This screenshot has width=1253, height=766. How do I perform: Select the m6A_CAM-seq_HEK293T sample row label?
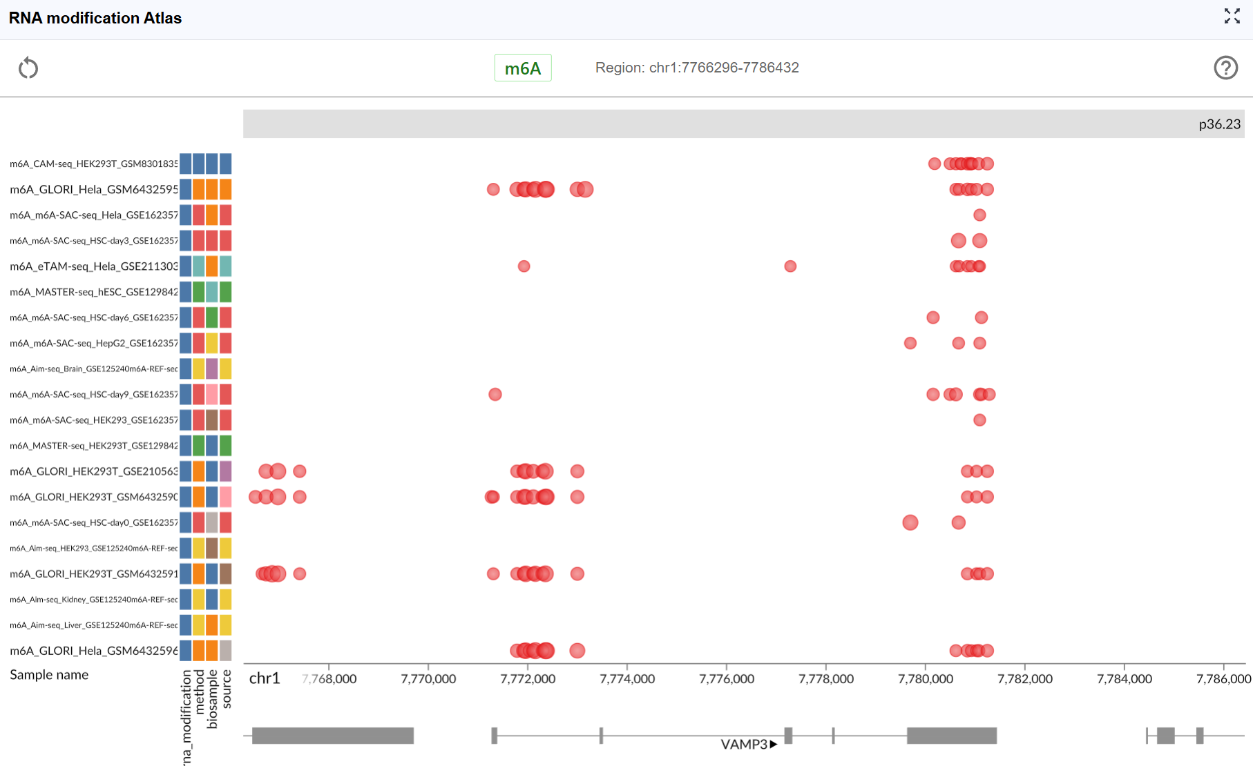coord(93,164)
